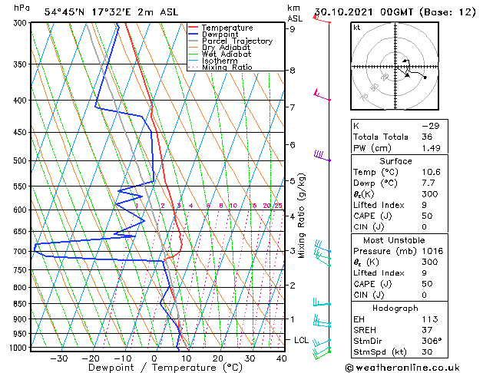Screen dimensions: 483x373
Task: Click the hodograph end-point square marker
Action: [425, 78]
